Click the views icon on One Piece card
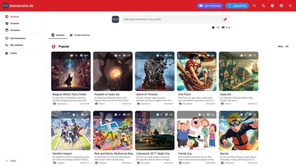This screenshot has width=296, height=166. point(199,55)
